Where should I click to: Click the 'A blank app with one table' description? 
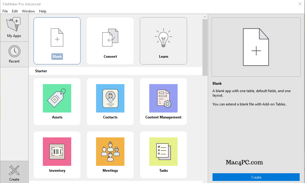point(252,93)
